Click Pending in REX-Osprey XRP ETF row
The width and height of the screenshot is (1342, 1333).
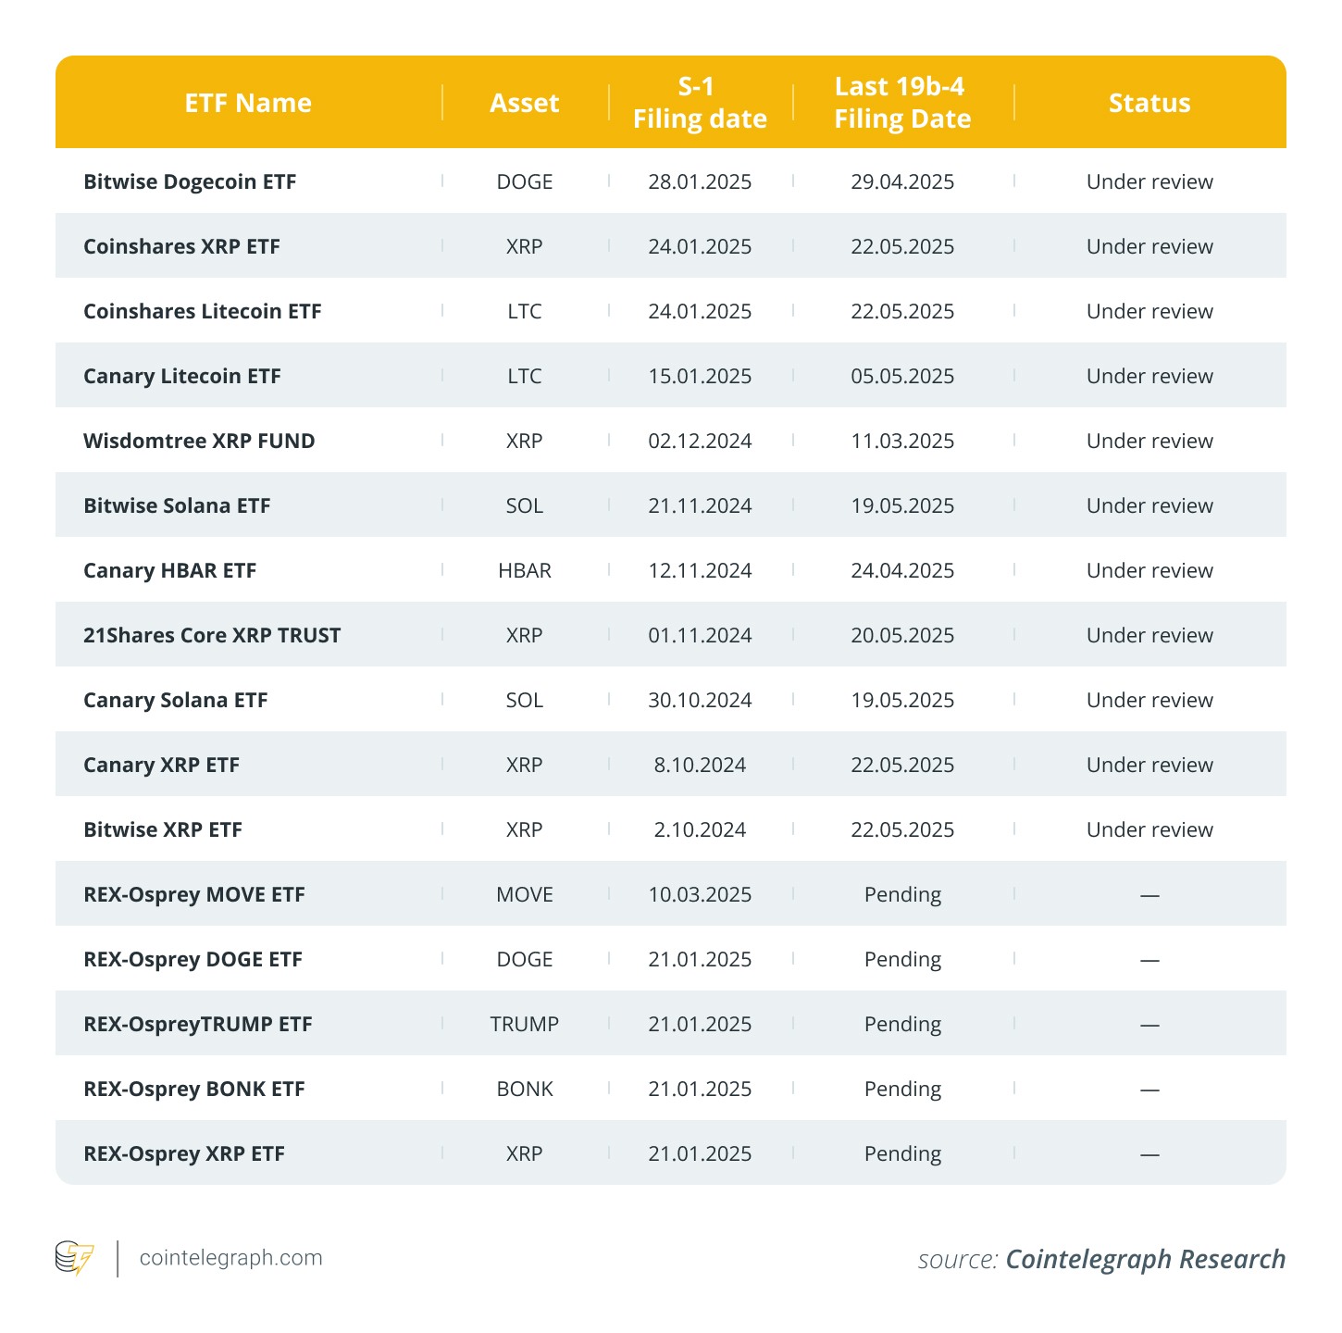[902, 1153]
